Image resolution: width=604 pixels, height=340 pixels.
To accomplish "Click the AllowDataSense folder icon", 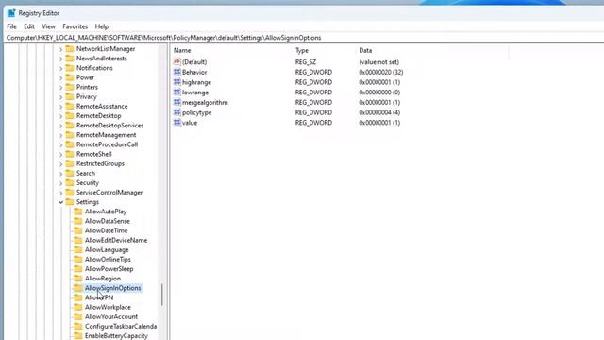I will 78,221.
